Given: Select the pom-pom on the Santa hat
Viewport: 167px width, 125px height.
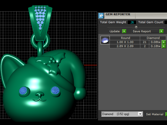Looking at the screenshot, I should click(80, 94).
